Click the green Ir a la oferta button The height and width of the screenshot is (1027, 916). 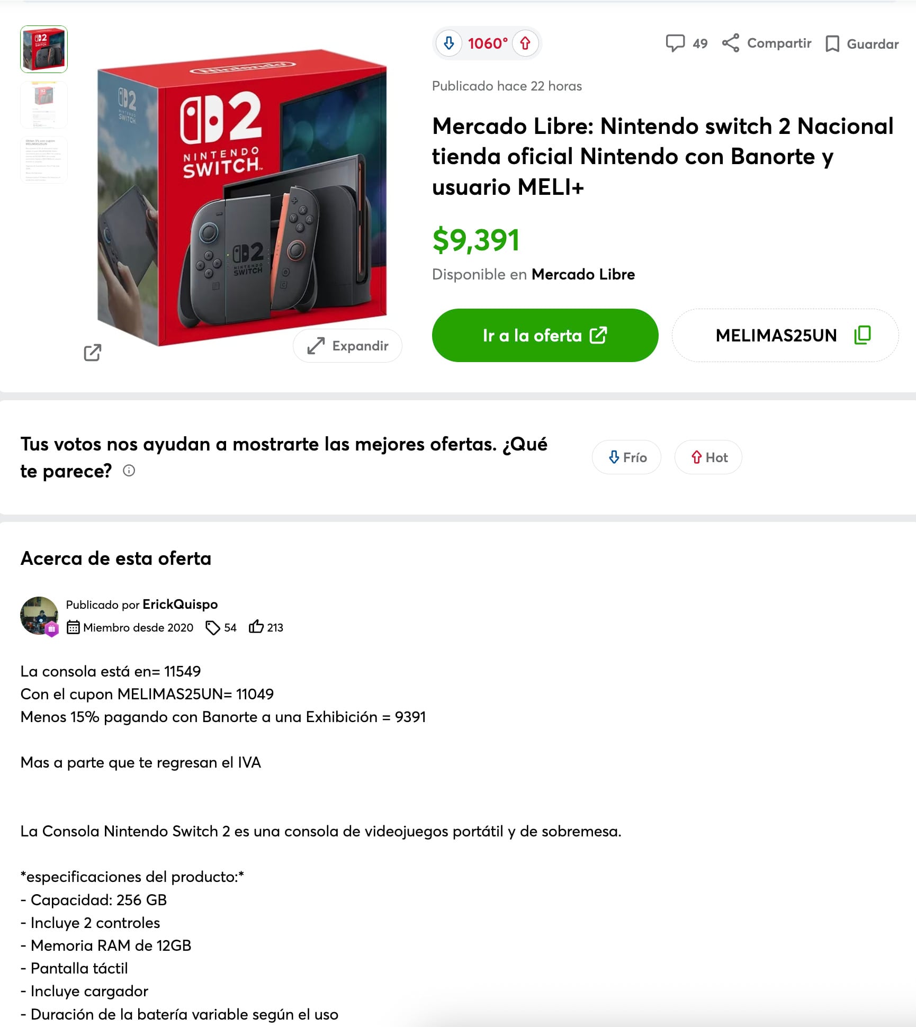click(545, 336)
